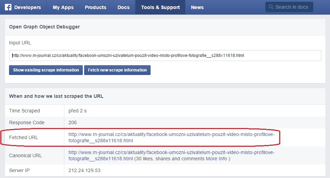Click the Input URL label

coord(20,43)
